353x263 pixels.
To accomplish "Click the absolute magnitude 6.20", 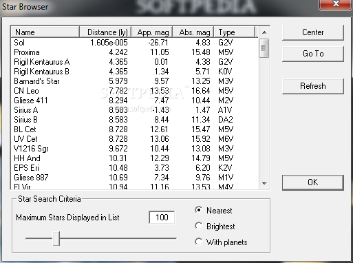I will pyautogui.click(x=203, y=168).
